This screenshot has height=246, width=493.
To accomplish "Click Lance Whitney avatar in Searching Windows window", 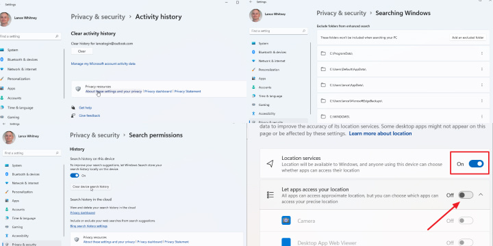I will pyautogui.click(x=255, y=15).
